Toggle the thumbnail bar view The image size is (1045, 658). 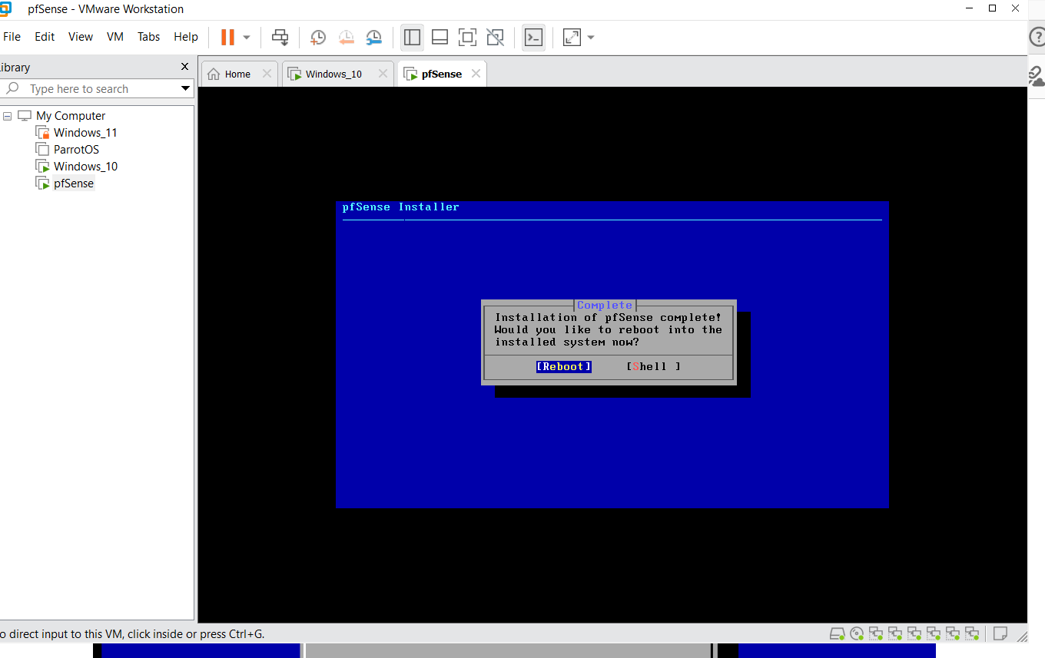tap(440, 37)
